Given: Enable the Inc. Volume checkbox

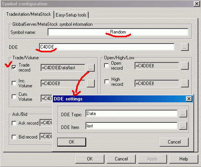Looking at the screenshot, I should pyautogui.click(x=14, y=83).
